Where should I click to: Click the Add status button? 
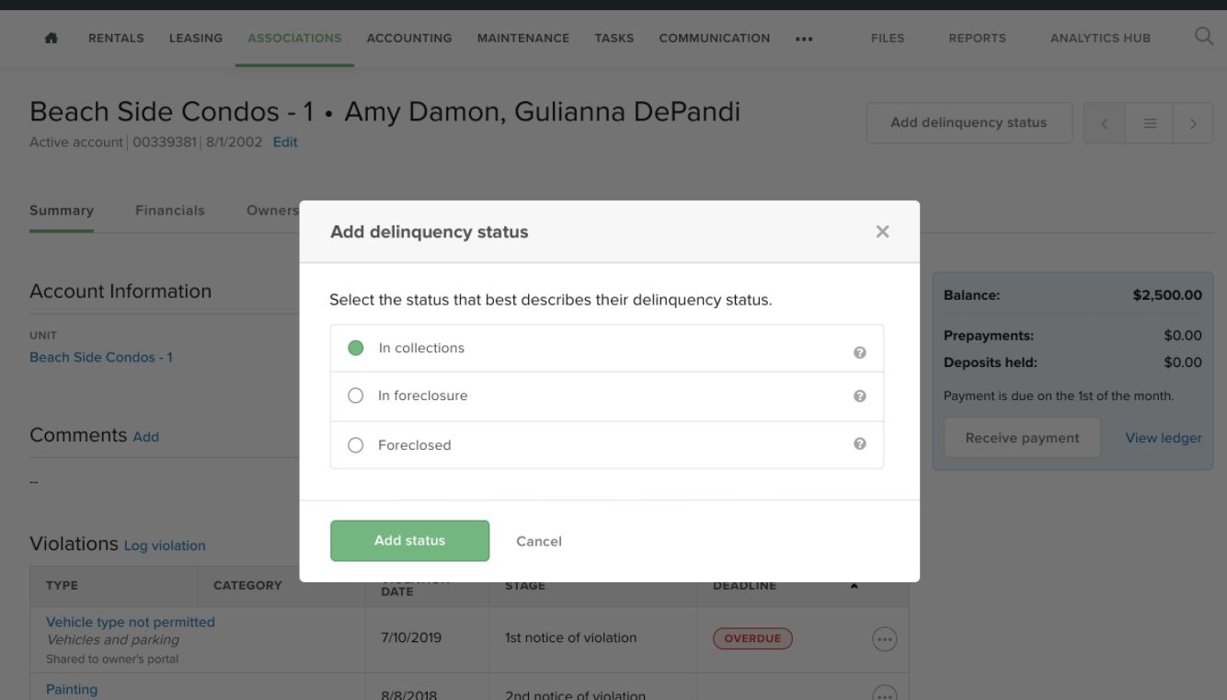(409, 541)
